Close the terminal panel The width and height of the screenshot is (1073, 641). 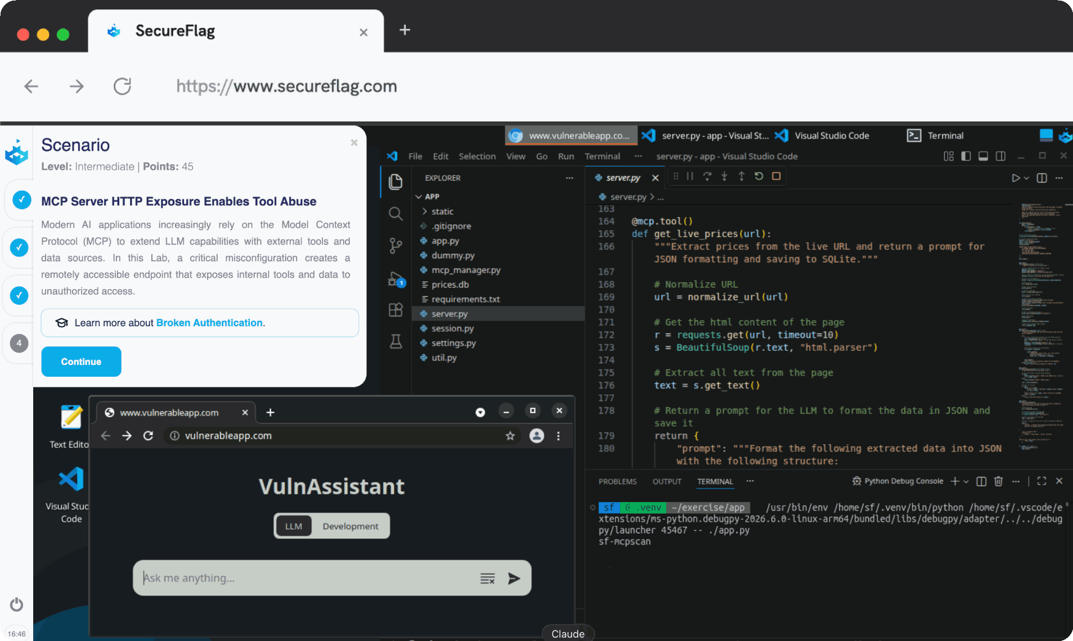click(1059, 481)
